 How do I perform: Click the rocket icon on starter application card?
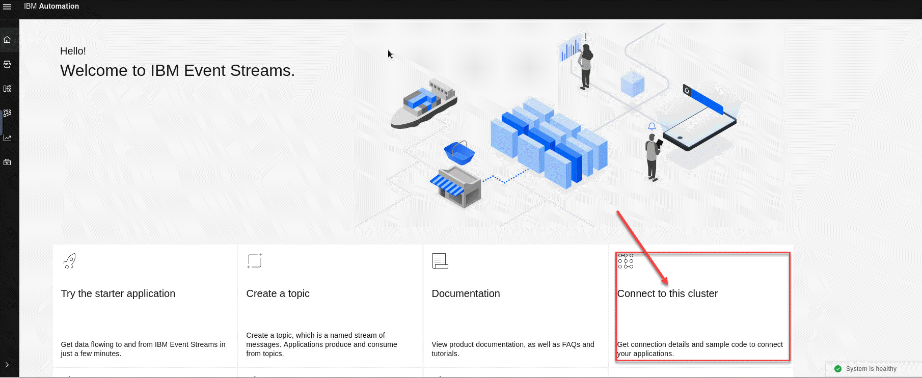(x=69, y=261)
